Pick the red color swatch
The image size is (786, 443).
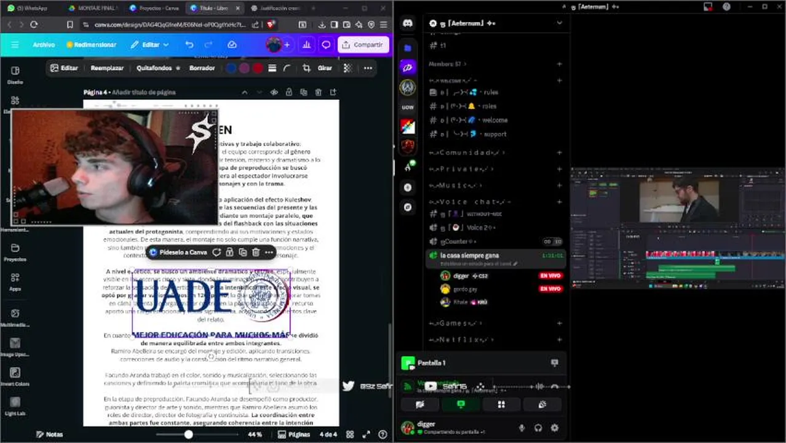[258, 68]
